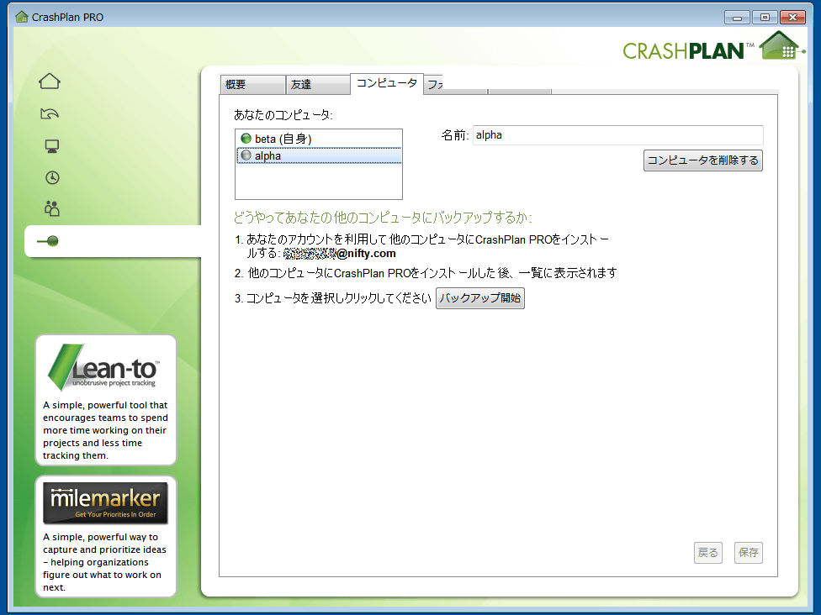Open the Lean-to advertisement card

pyautogui.click(x=106, y=400)
